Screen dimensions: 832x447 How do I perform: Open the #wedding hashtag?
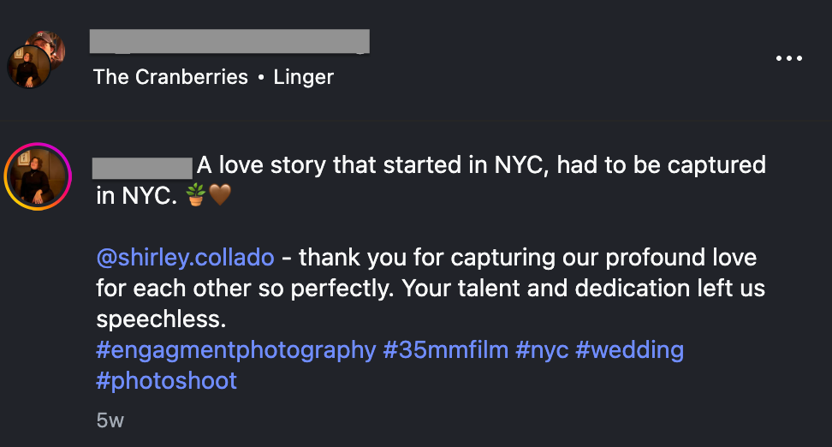[x=630, y=350]
